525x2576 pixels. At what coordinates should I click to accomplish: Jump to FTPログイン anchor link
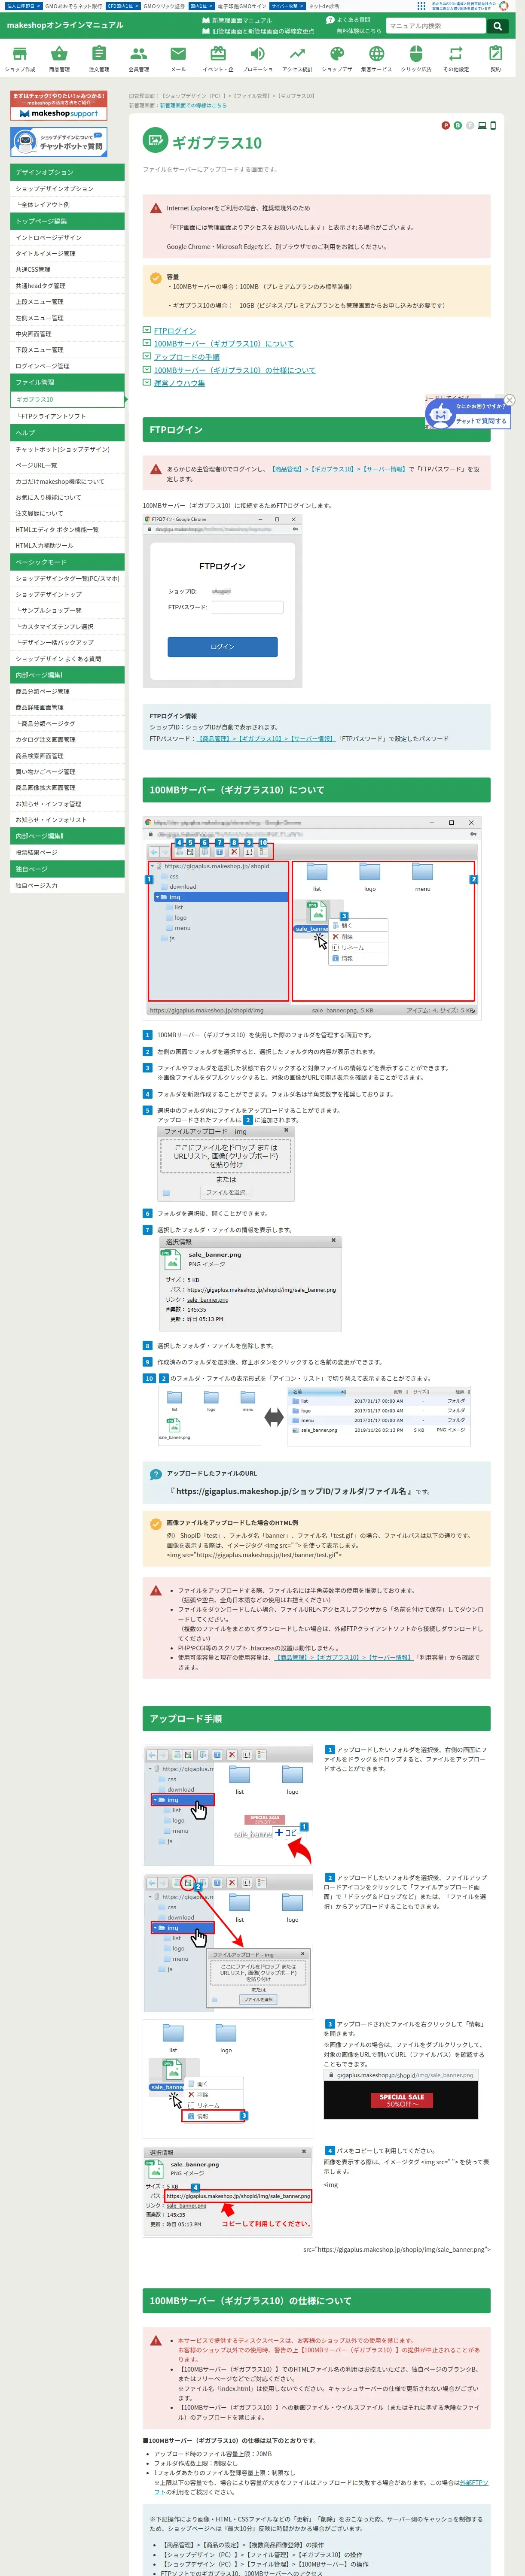pos(175,331)
